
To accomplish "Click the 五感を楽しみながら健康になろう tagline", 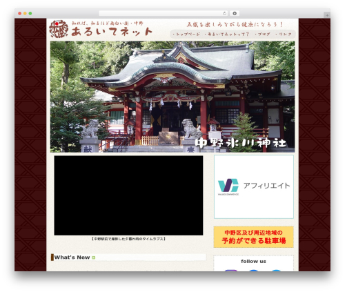I will (235, 25).
